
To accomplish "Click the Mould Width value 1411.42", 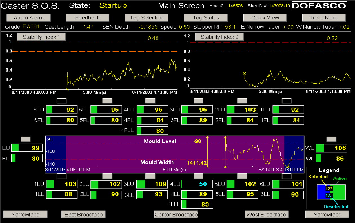I will tap(197, 163).
